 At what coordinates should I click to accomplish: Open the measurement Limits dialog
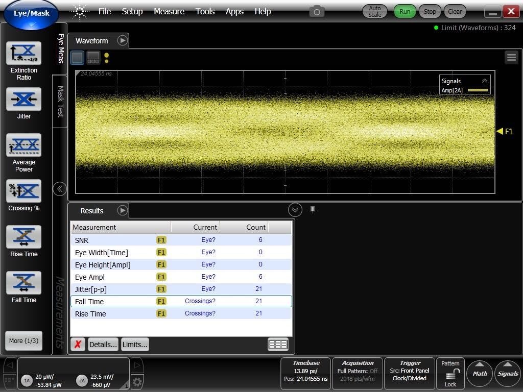click(x=135, y=345)
